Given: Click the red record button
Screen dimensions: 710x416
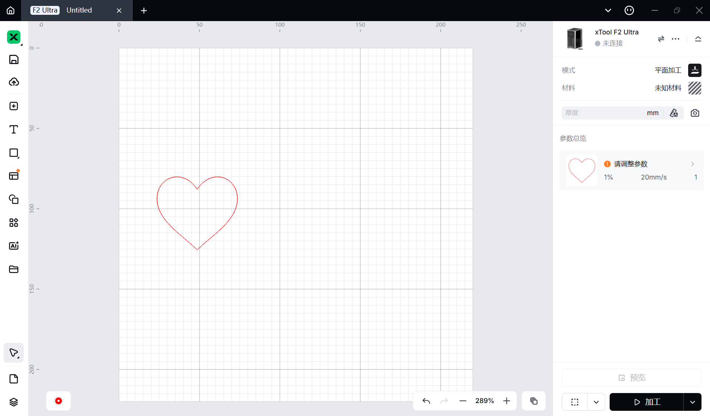Looking at the screenshot, I should point(59,401).
